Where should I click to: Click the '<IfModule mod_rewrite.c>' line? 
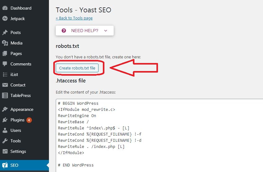pyautogui.click(x=86, y=110)
